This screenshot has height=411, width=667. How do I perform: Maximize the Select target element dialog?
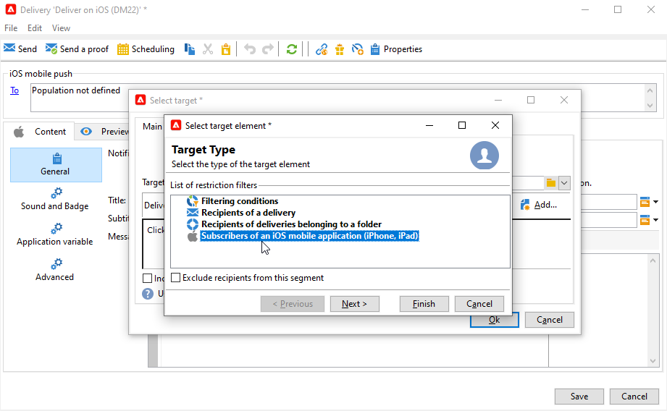tap(462, 125)
